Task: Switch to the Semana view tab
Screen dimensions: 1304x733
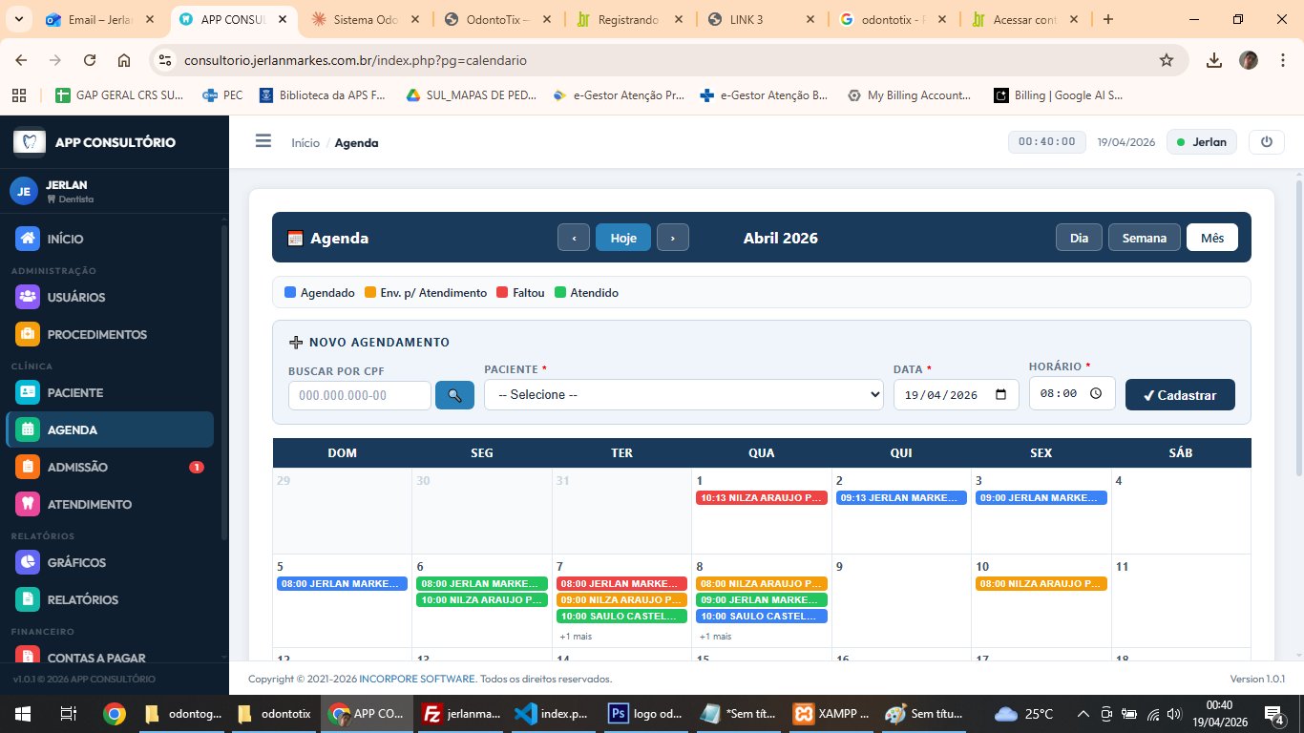Action: pos(1143,237)
